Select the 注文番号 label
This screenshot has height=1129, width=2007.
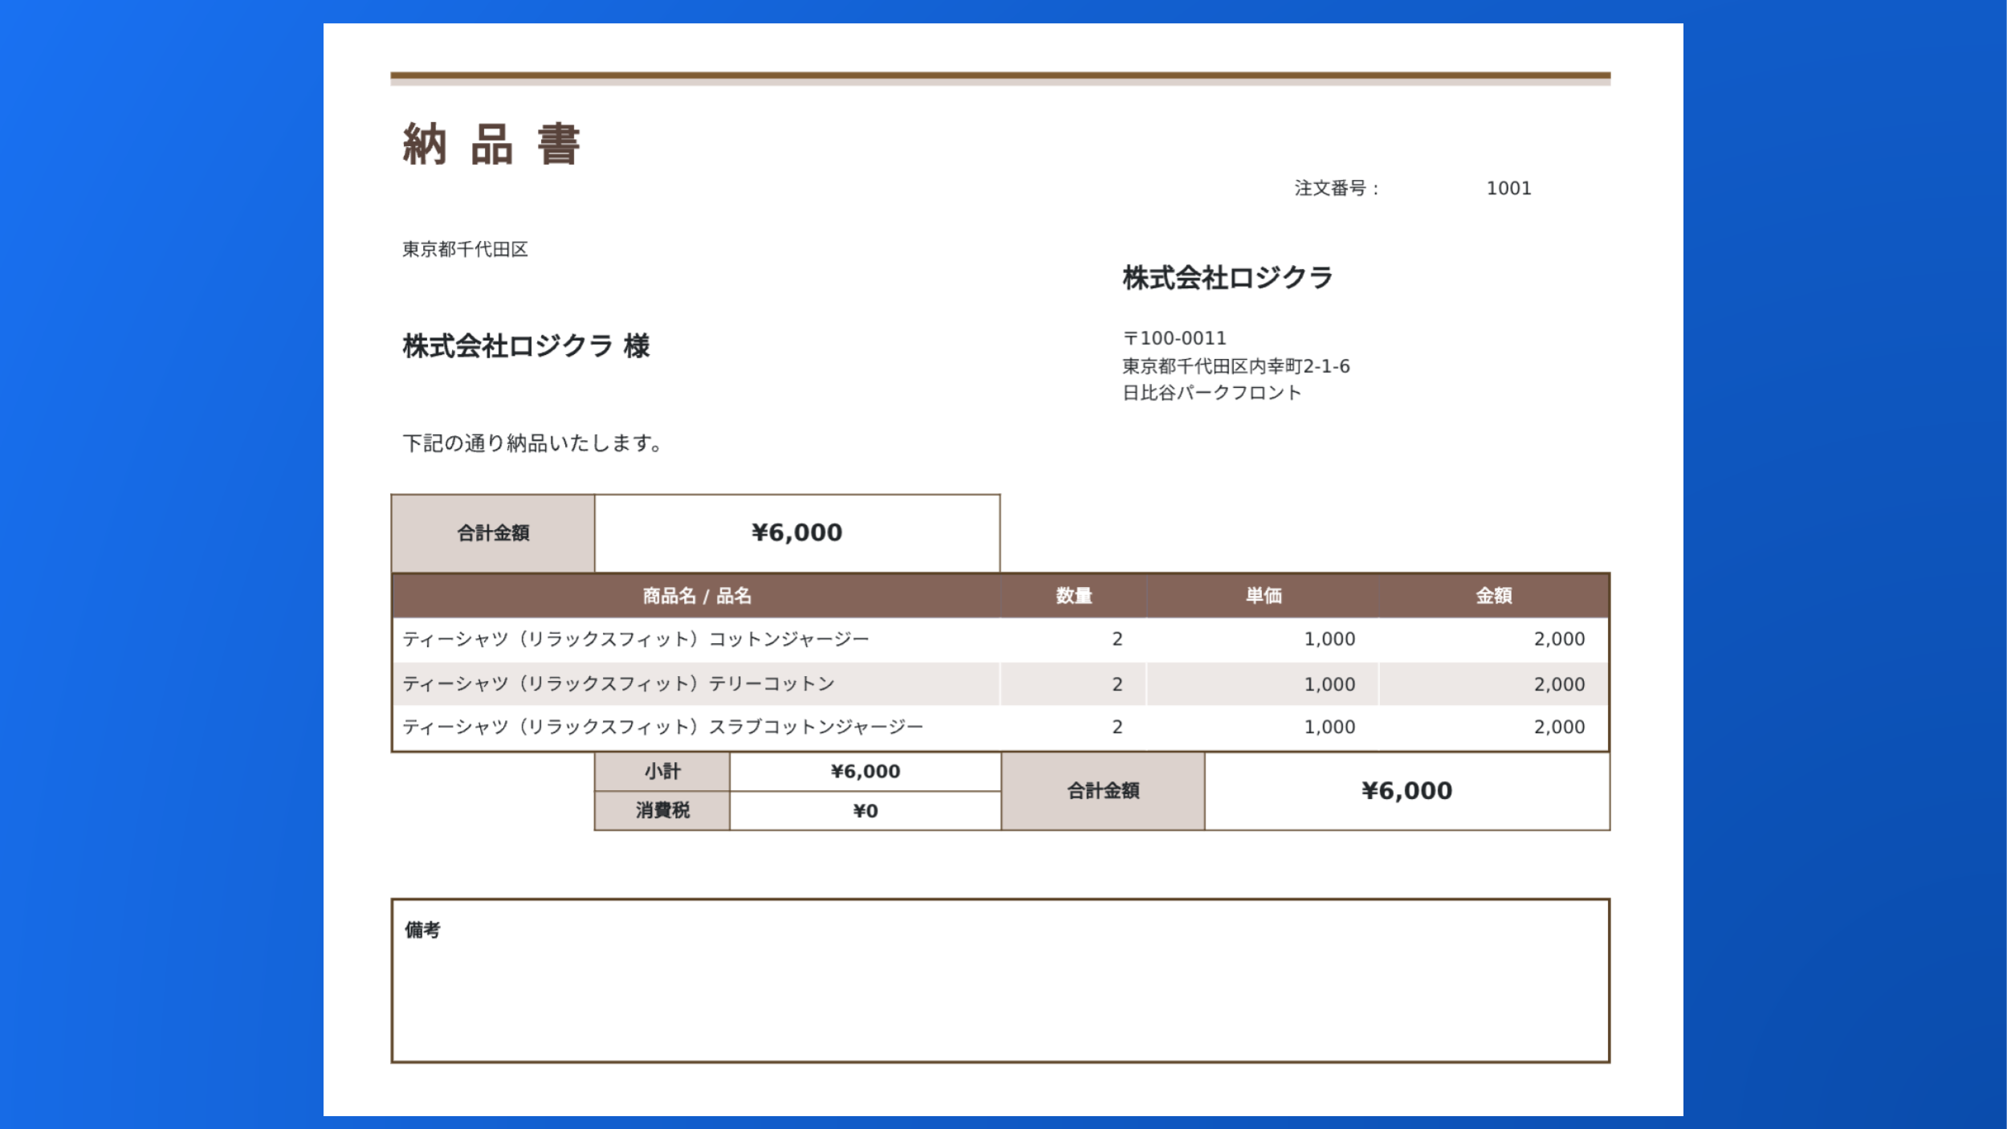point(1337,189)
